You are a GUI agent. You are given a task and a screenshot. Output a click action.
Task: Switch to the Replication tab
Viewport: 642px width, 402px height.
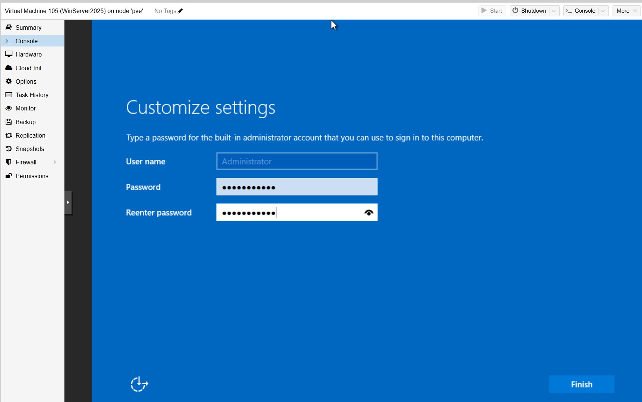tap(31, 135)
